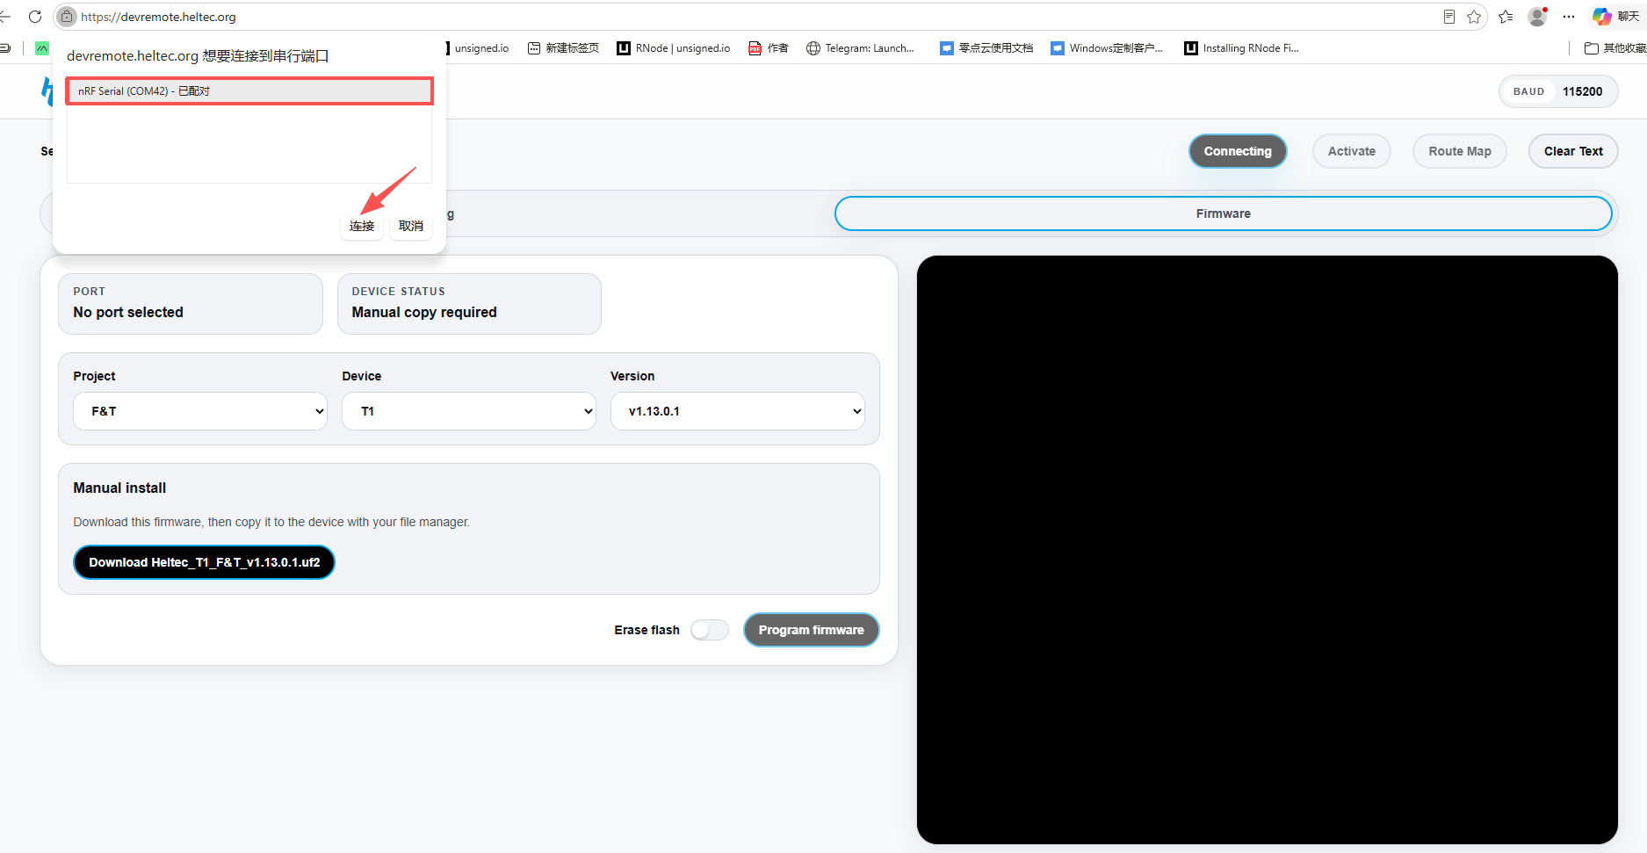This screenshot has height=853, width=1647.
Task: Open the 零点云使用文档 bookmark
Action: click(x=986, y=48)
